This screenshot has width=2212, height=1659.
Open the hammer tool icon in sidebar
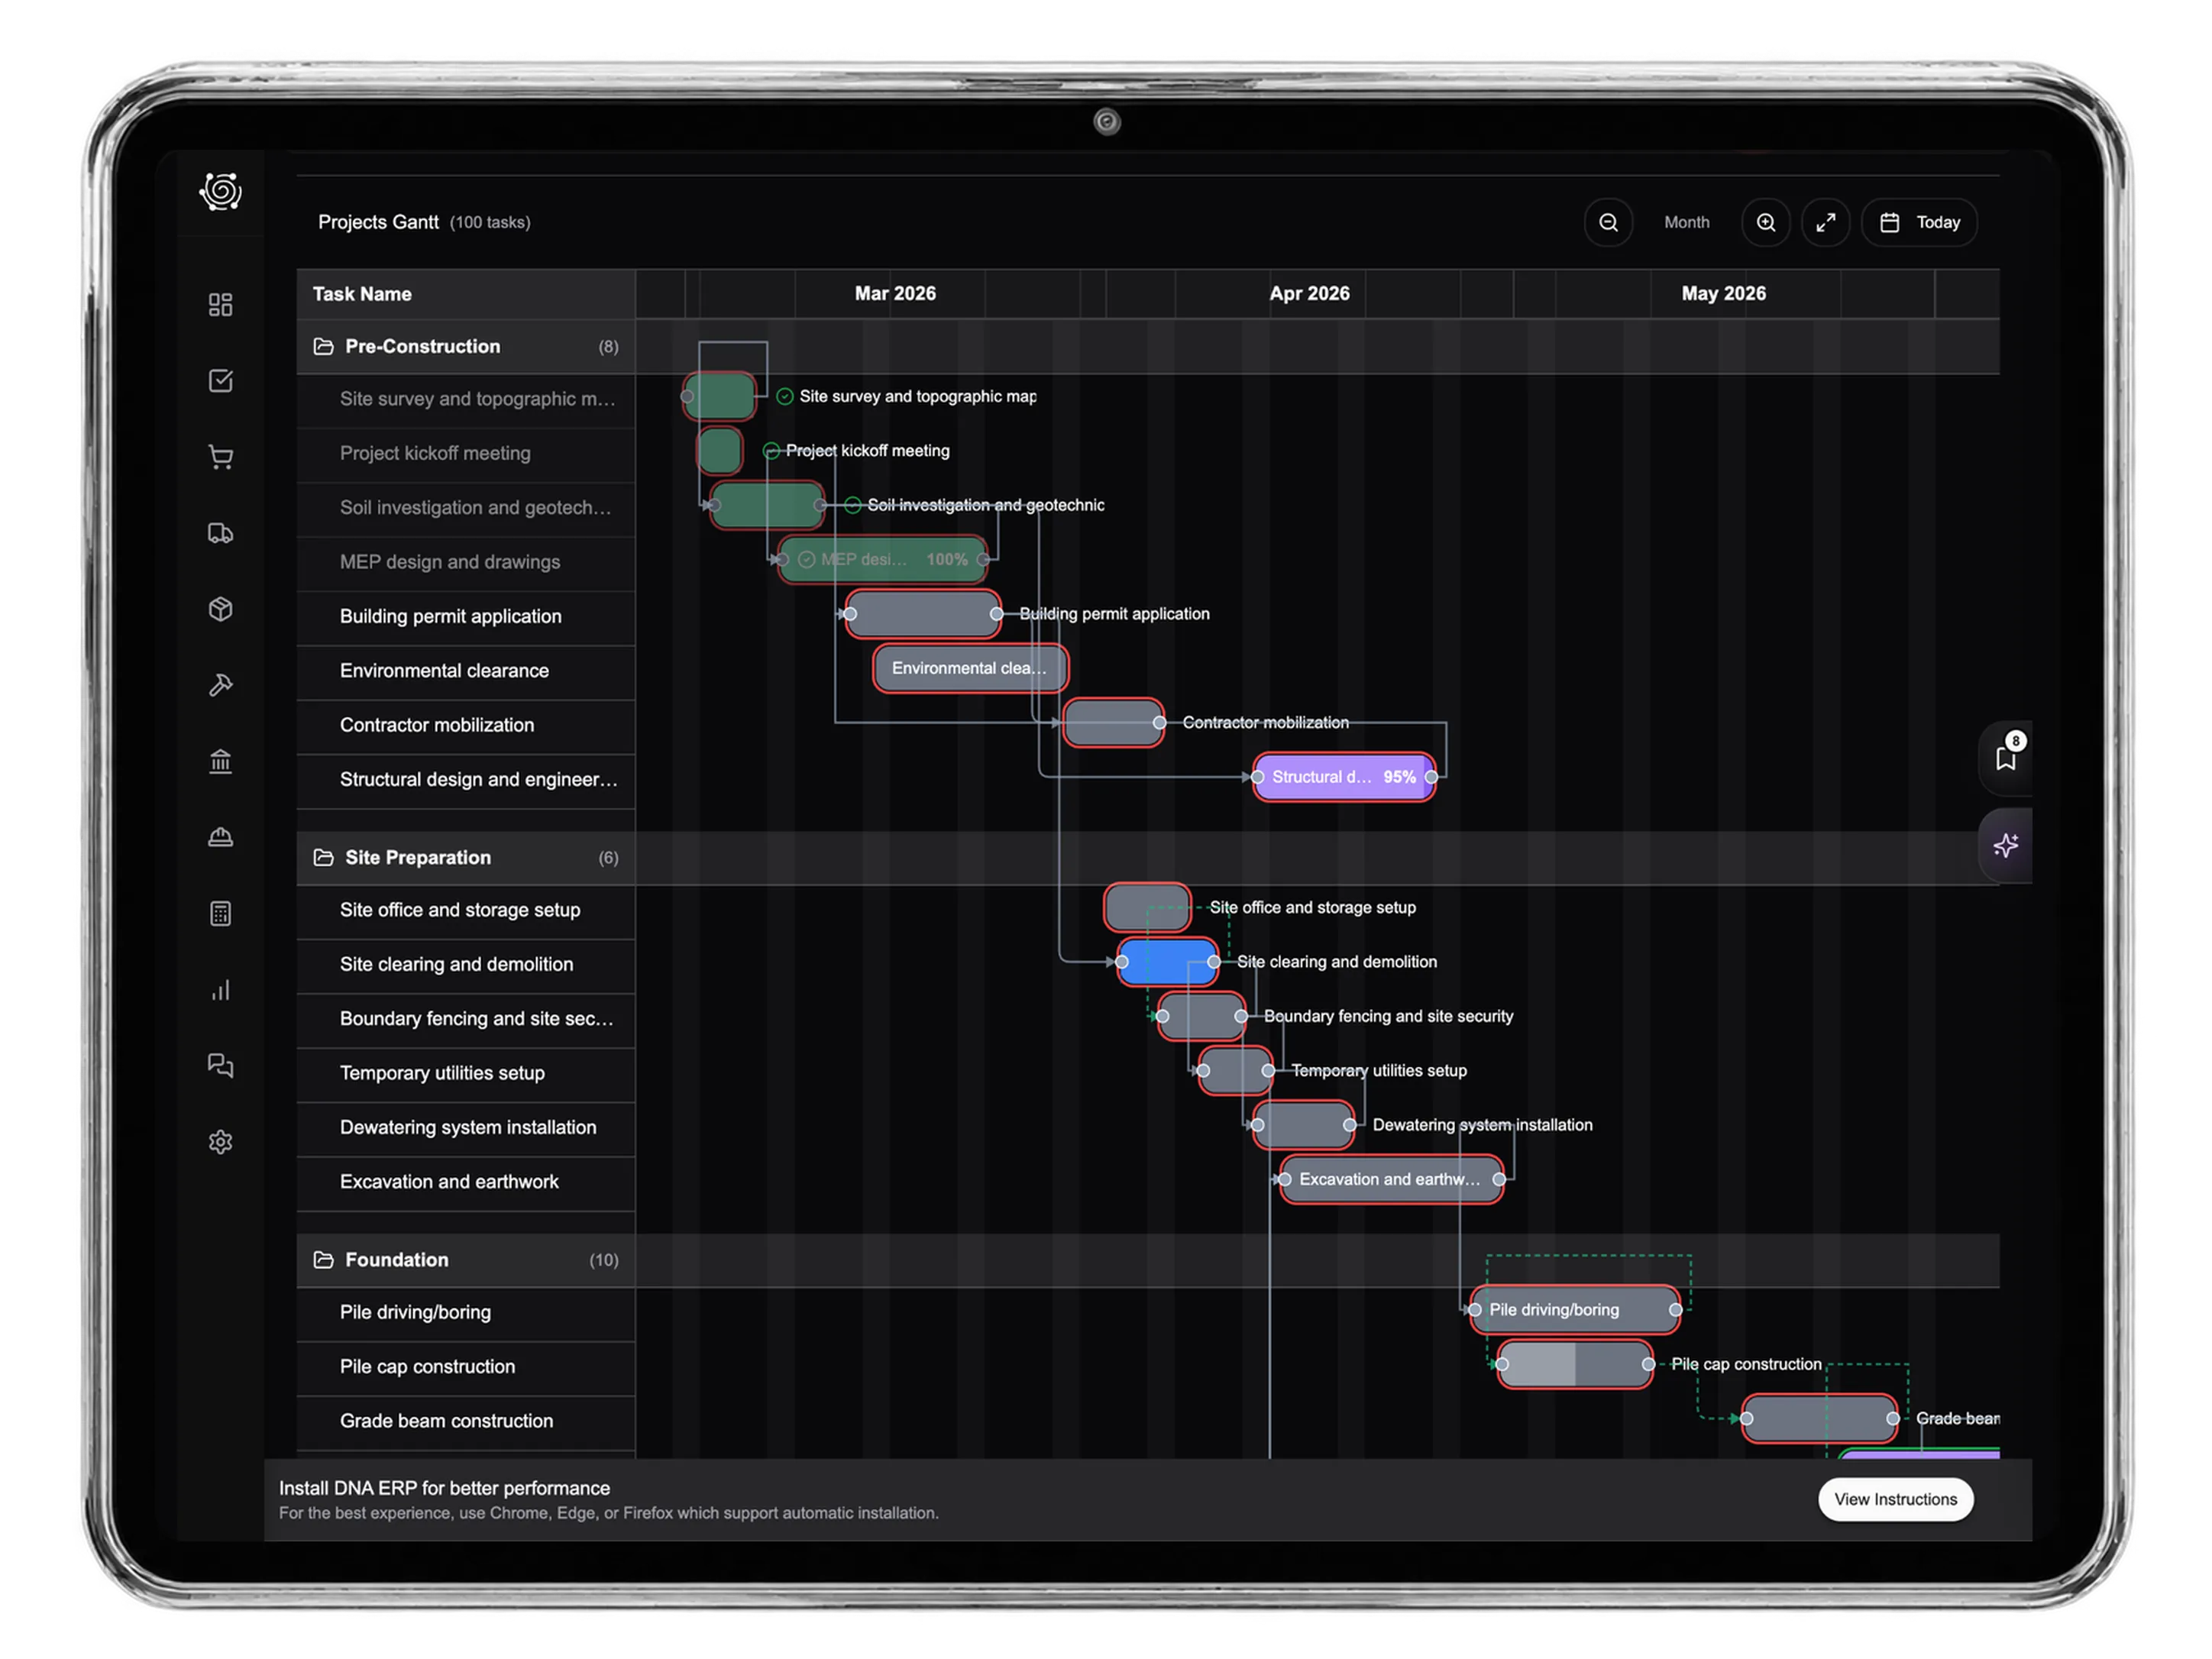(x=220, y=685)
